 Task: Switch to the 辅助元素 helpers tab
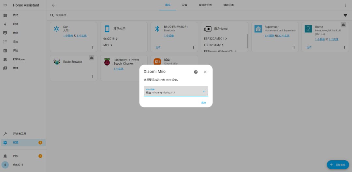(228, 5)
